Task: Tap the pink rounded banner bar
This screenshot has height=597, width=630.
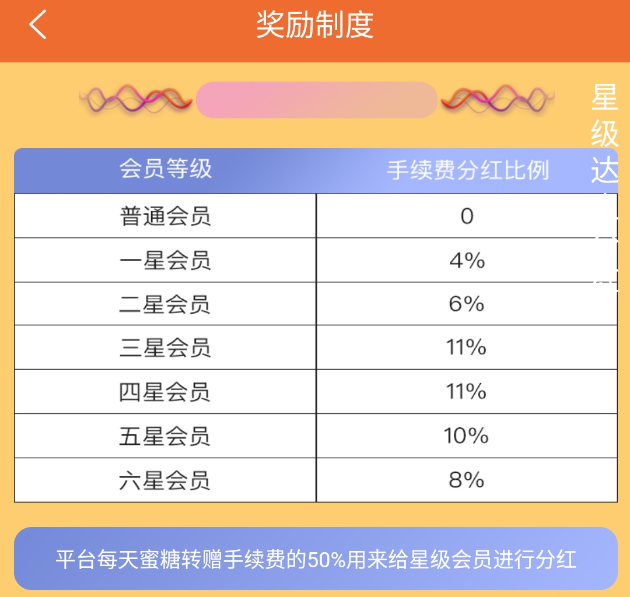Action: (x=317, y=100)
